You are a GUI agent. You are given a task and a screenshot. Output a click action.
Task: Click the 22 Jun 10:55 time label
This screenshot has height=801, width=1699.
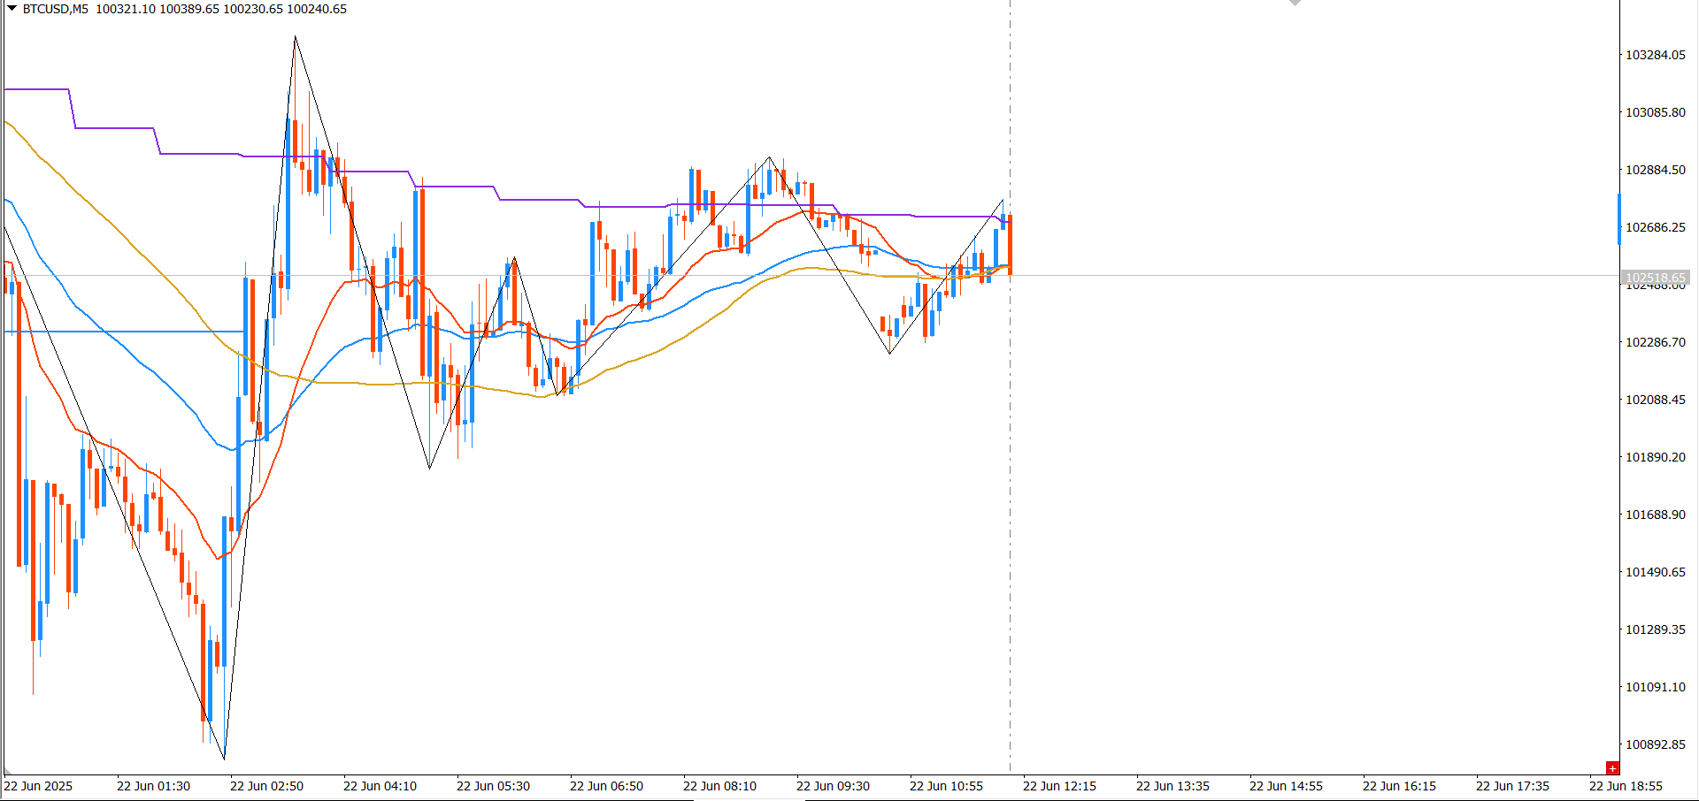click(x=946, y=786)
